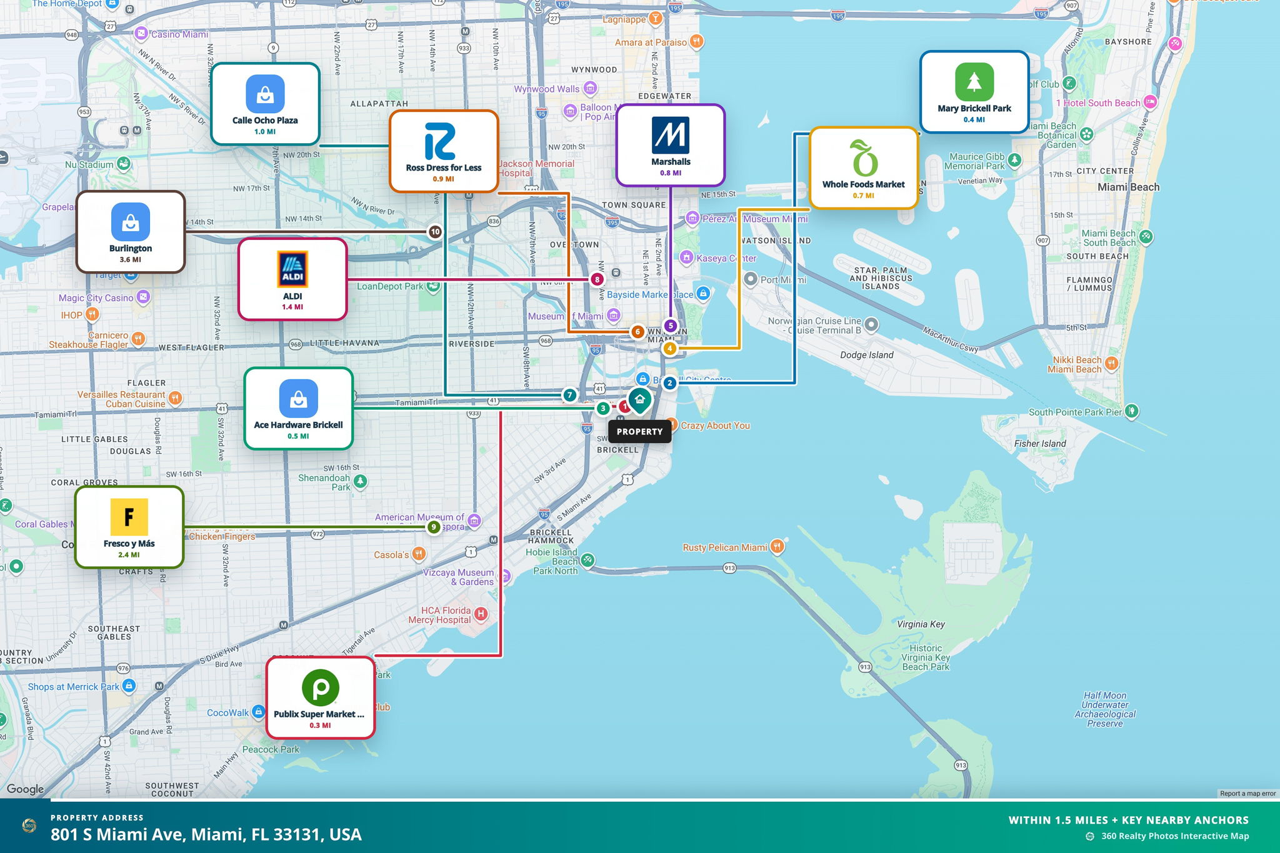Screen dimensions: 1280x853
Task: Click the Crazy About You restaurant label
Action: tap(715, 426)
